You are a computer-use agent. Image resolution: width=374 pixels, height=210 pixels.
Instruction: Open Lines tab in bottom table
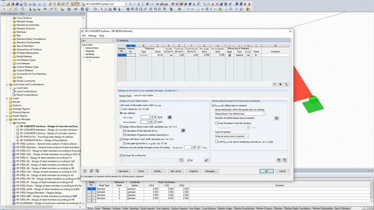tap(98, 208)
